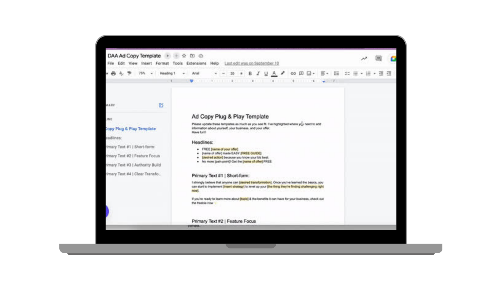Click the Move to folder icon
The width and height of the screenshot is (502, 283).
pos(192,56)
